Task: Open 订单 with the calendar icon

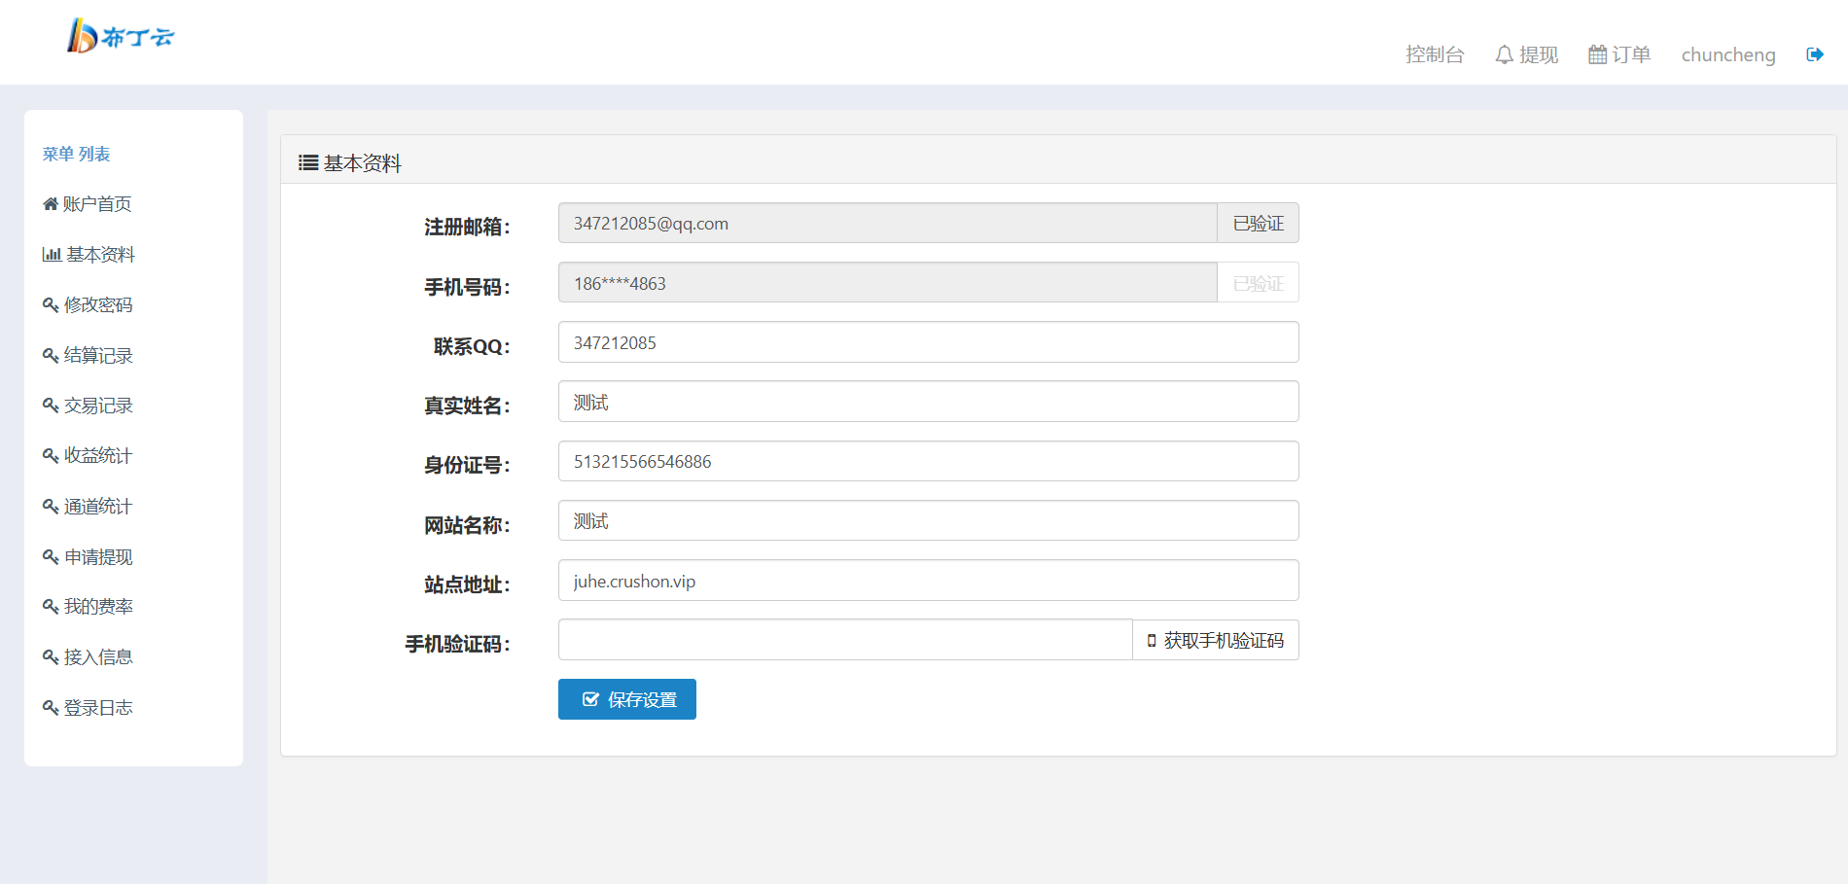Action: point(1619,54)
